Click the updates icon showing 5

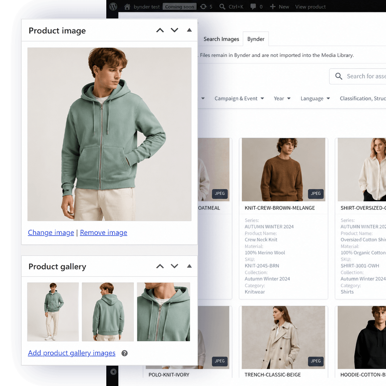click(203, 7)
